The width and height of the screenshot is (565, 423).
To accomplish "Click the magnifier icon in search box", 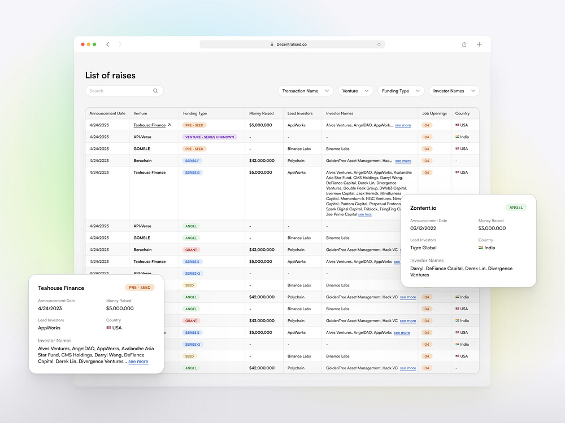I will 155,91.
